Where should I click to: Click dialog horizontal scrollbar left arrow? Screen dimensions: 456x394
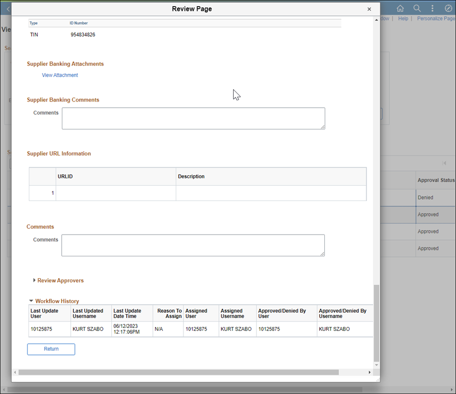click(15, 372)
